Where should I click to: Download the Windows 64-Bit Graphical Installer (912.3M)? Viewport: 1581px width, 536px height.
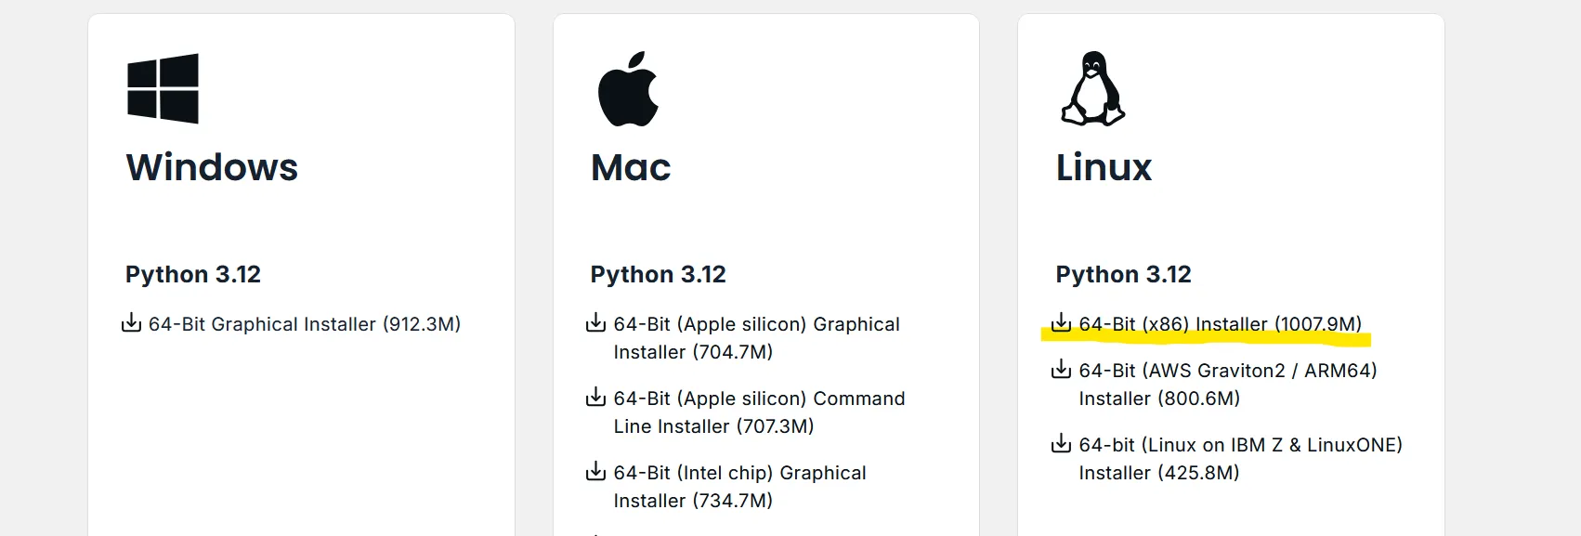point(305,324)
